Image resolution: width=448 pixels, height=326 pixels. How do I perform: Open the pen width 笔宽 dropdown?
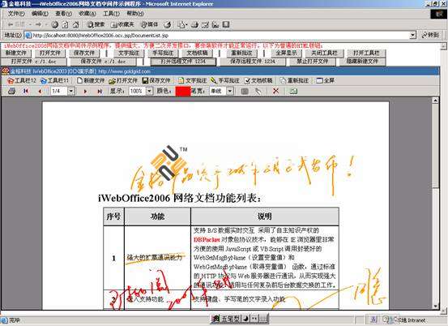coord(230,91)
